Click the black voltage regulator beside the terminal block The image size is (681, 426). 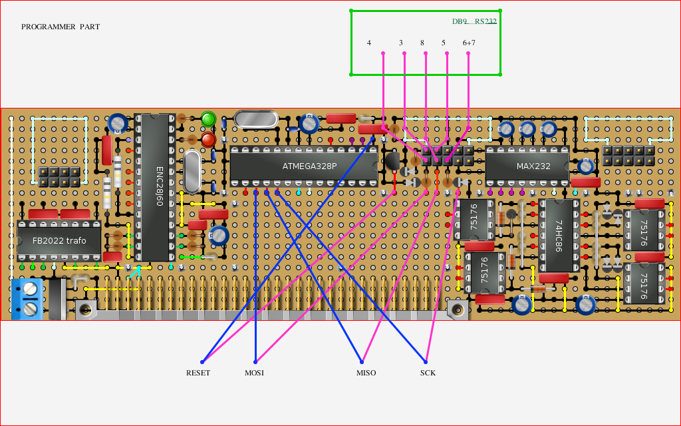pyautogui.click(x=57, y=299)
